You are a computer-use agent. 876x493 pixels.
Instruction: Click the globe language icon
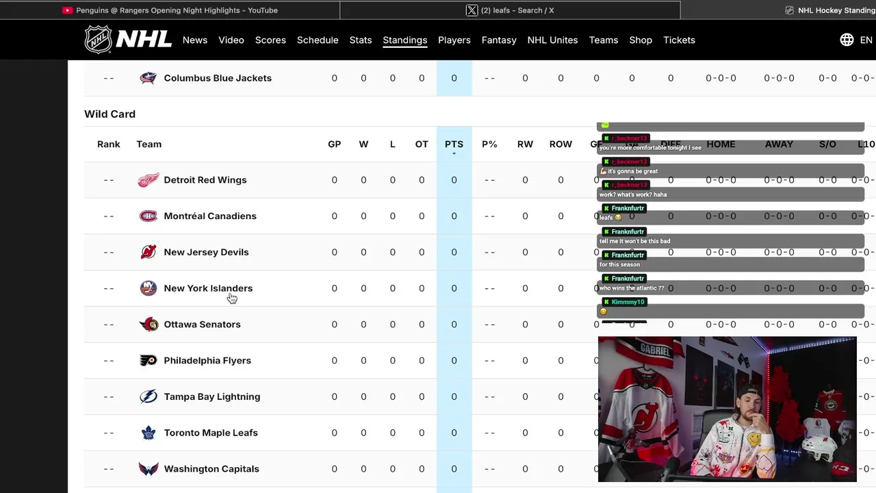pos(847,40)
